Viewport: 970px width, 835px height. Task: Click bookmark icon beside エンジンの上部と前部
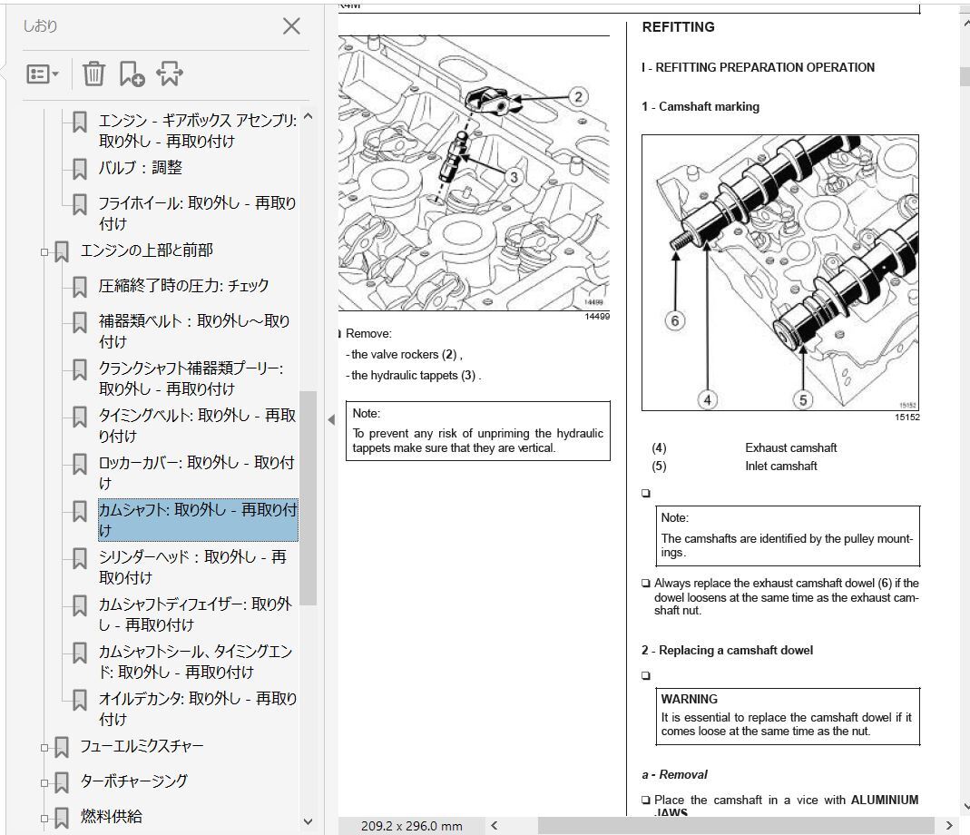pyautogui.click(x=61, y=252)
